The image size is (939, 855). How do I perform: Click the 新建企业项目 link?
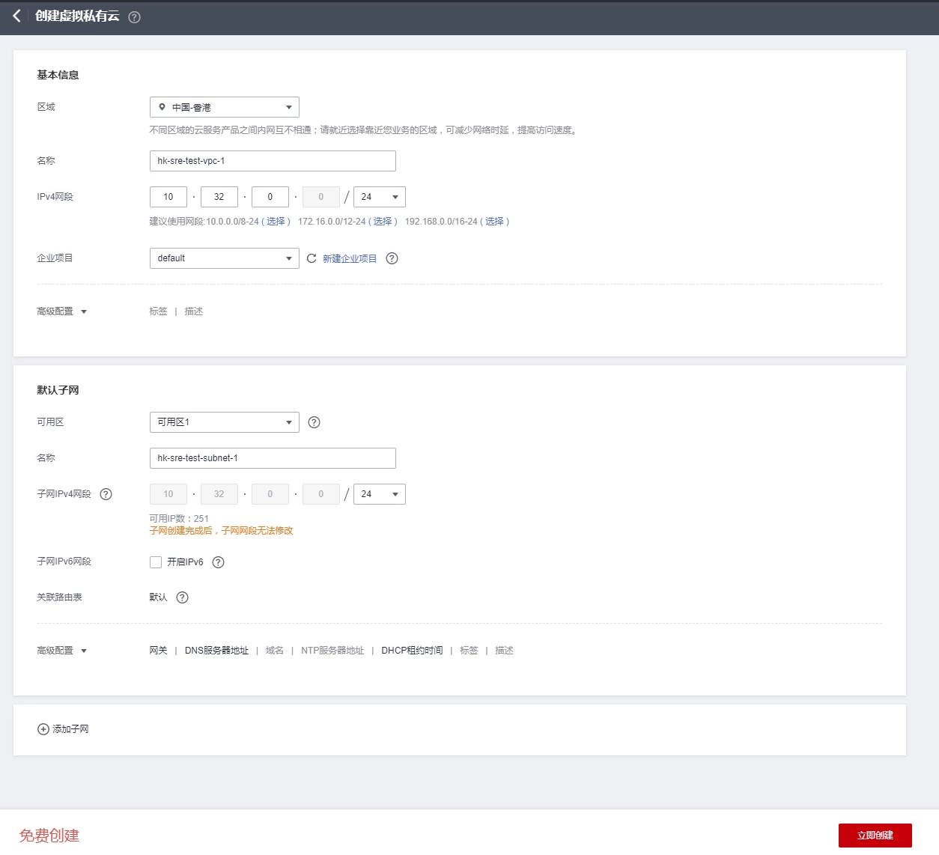[x=350, y=258]
